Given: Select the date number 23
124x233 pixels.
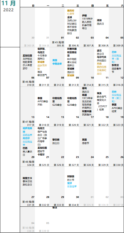Looking at the screenshot, I should click(77, 157).
